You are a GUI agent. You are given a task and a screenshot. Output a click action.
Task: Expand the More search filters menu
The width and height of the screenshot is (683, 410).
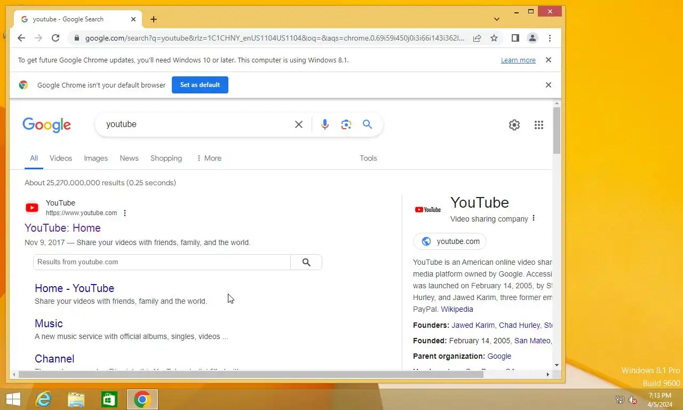209,158
